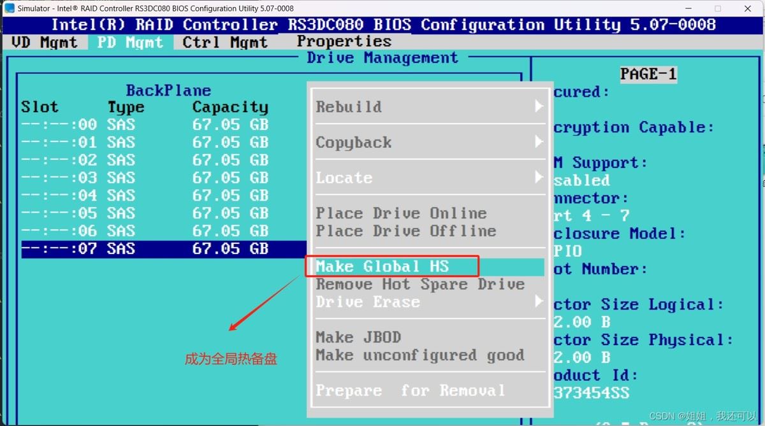
Task: Select Copyback menu entry
Action: click(x=353, y=143)
